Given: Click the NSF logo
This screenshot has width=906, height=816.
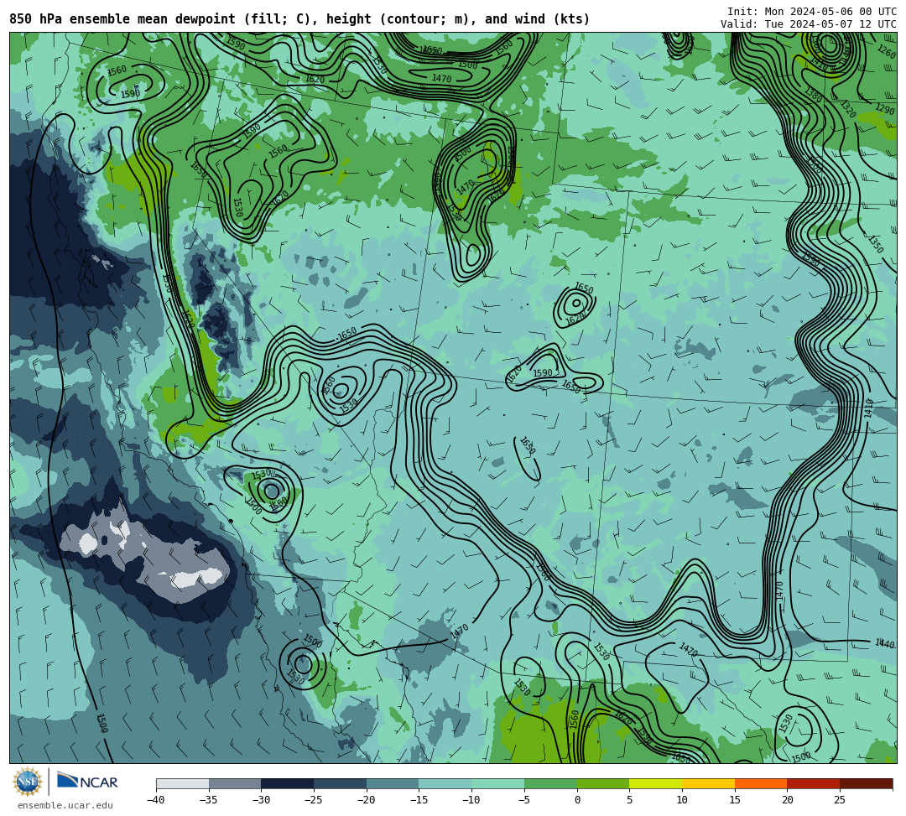Looking at the screenshot, I should (x=28, y=782).
